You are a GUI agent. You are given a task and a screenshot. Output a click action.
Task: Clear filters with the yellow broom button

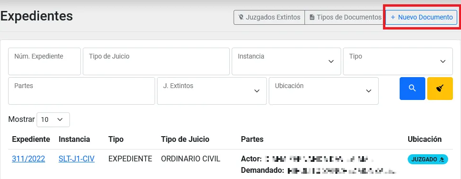pos(440,89)
